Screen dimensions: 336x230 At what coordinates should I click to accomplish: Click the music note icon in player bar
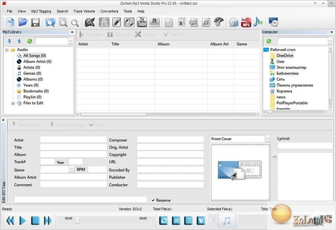point(227,220)
